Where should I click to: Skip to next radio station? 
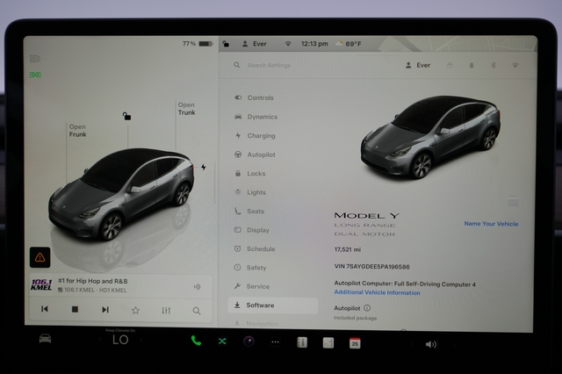(x=105, y=310)
